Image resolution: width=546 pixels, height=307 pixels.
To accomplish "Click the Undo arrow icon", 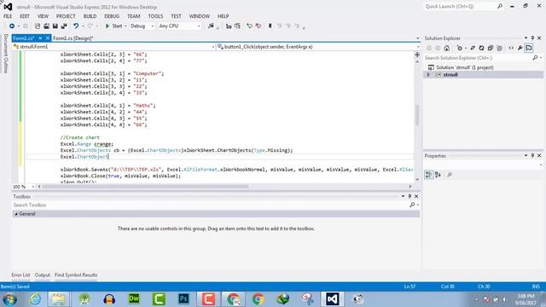I will point(76,26).
